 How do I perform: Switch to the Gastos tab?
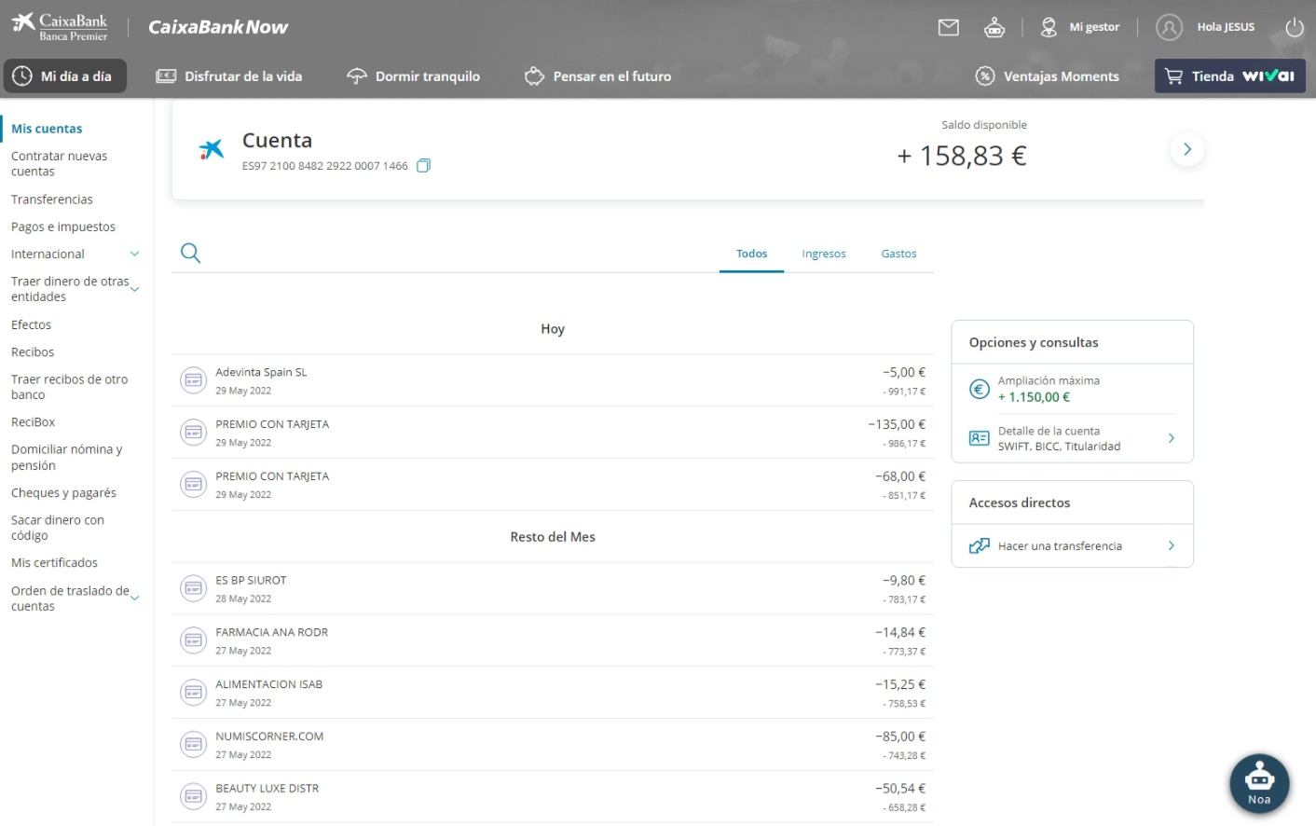click(898, 254)
